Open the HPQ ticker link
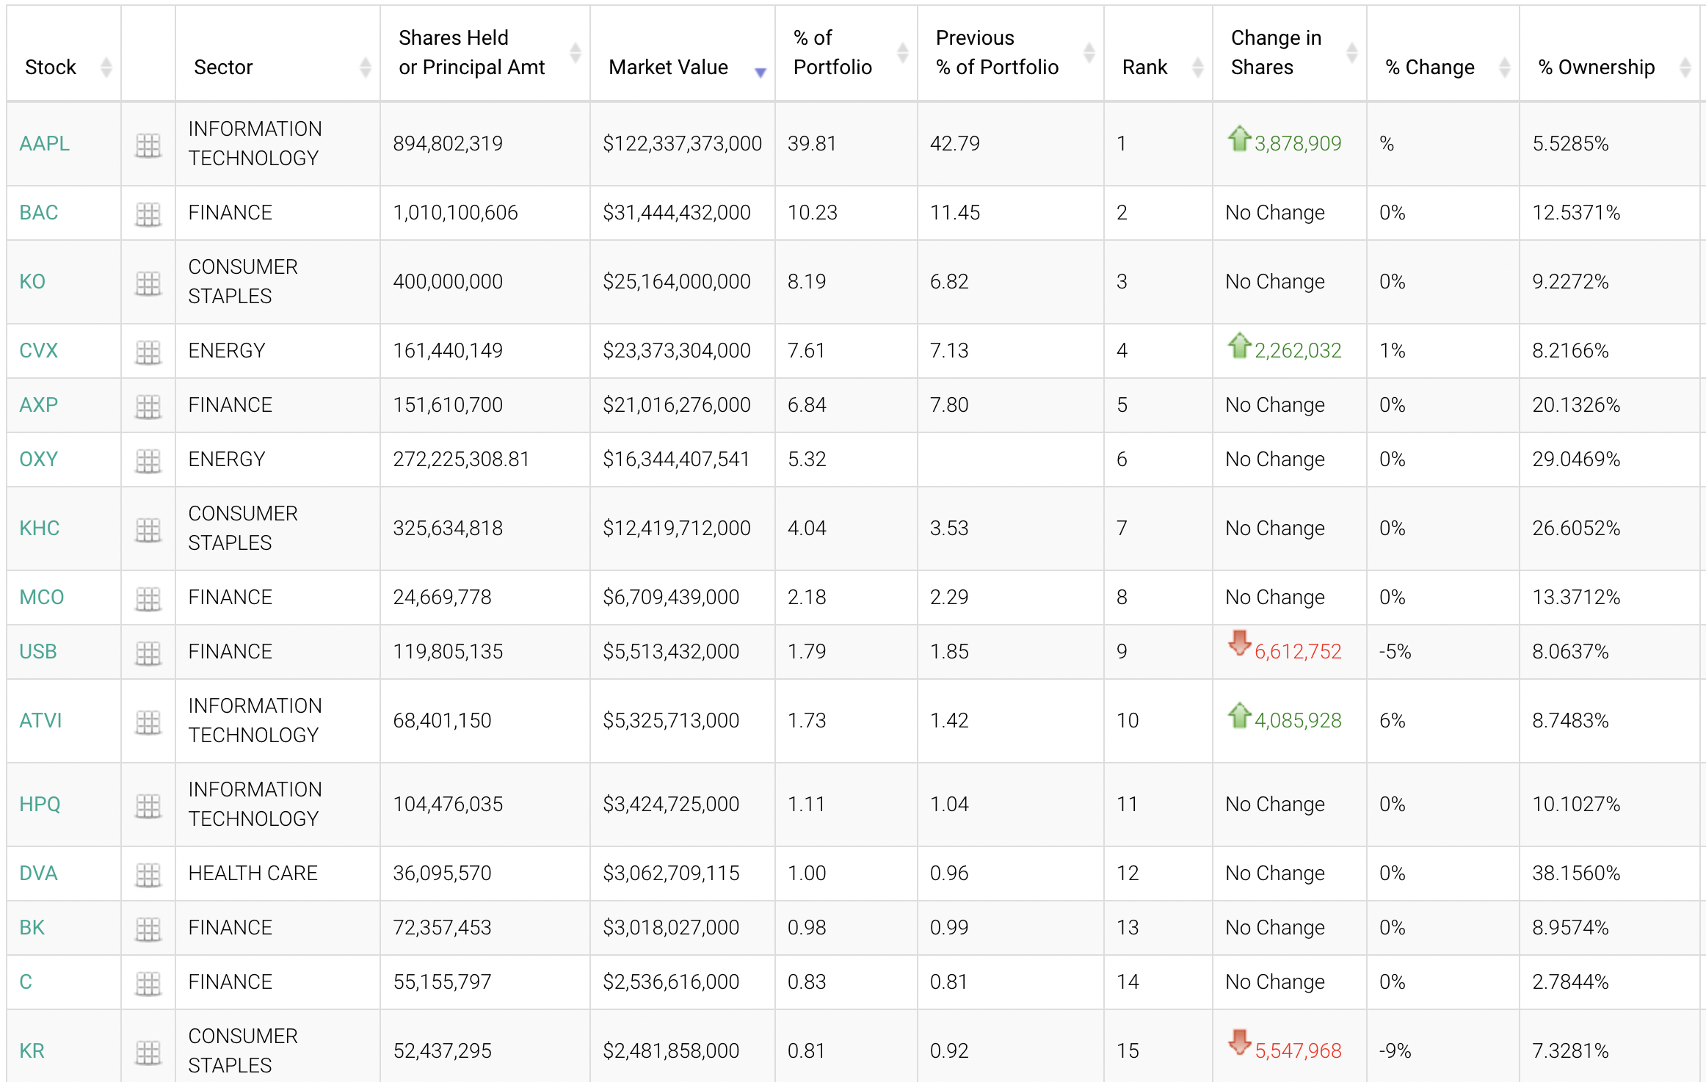The image size is (1706, 1082). [40, 804]
